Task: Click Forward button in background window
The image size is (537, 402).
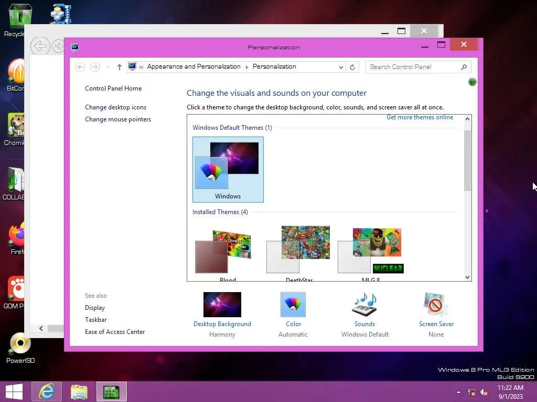Action: (x=58, y=46)
